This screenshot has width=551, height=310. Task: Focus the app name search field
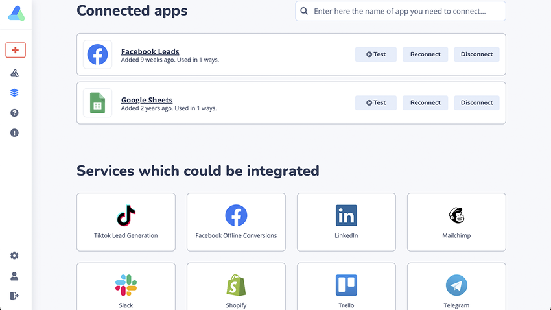tap(401, 11)
